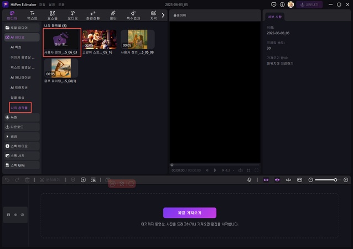Image resolution: width=353 pixels, height=249 pixels.
Task: Toggle the preview-axis icon in timeline toolbar
Action: coord(288,180)
